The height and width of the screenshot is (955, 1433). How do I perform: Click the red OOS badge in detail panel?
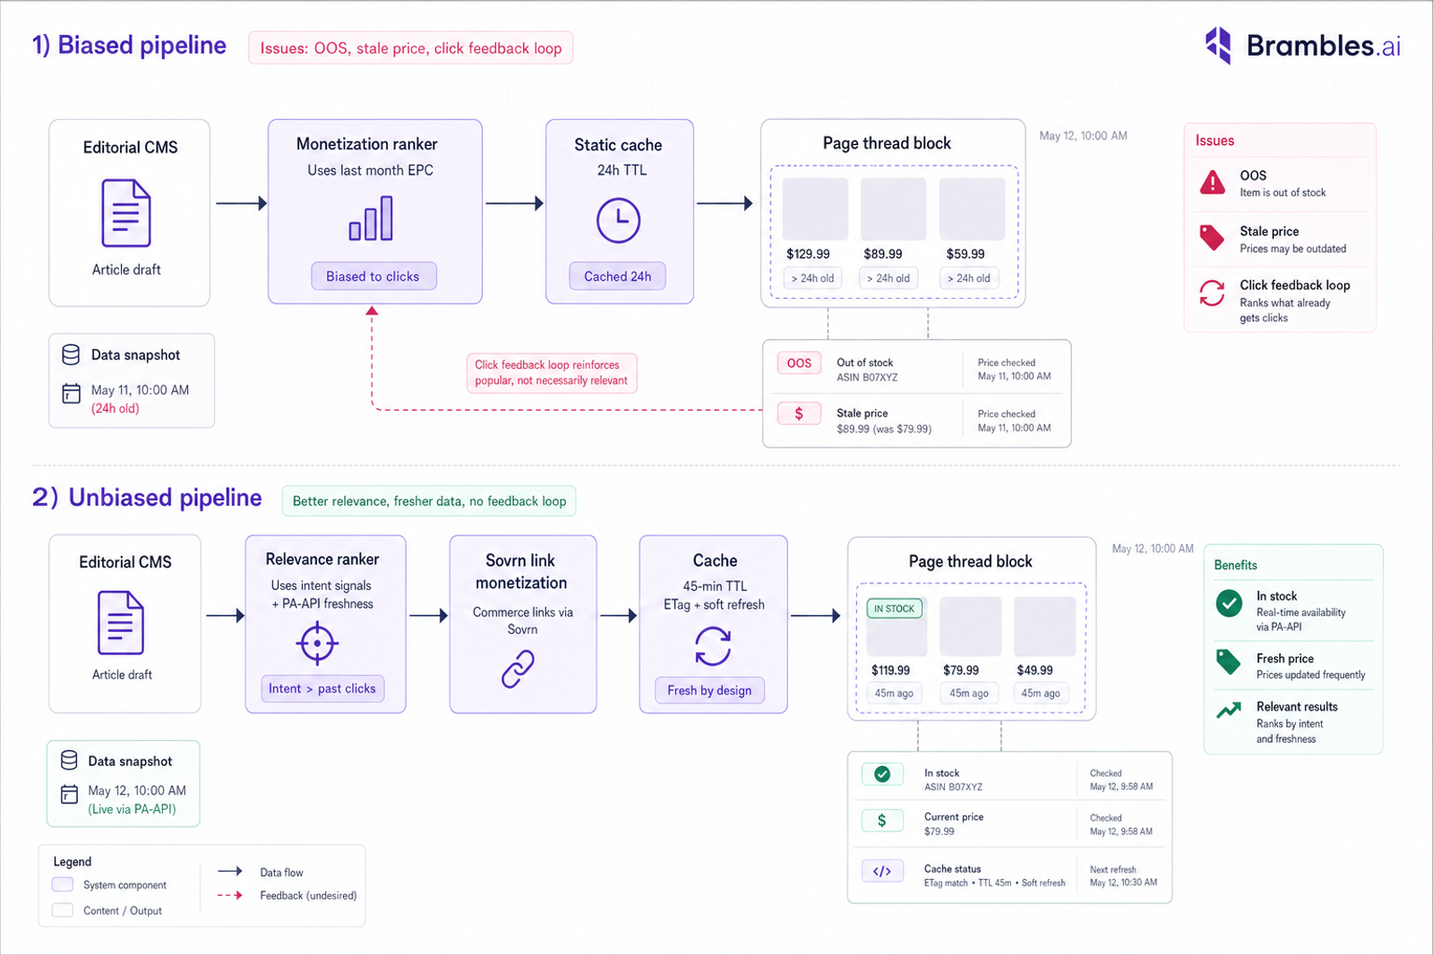point(799,363)
